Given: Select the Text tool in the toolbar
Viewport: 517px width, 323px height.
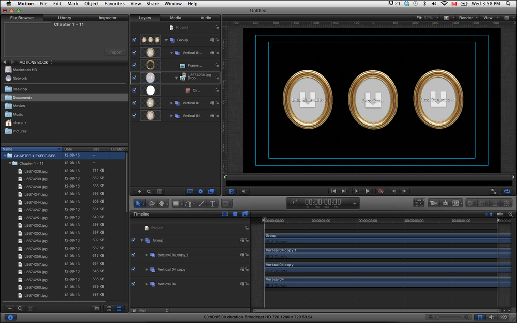Looking at the screenshot, I should click(x=212, y=204).
